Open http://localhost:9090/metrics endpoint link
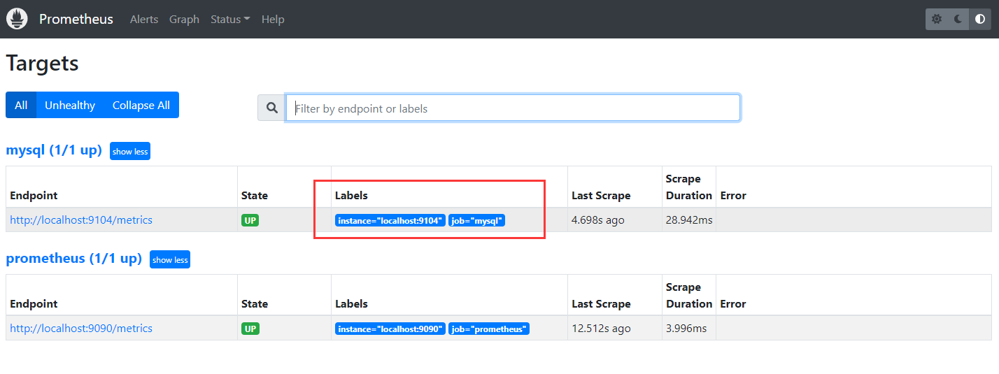 pyautogui.click(x=81, y=329)
